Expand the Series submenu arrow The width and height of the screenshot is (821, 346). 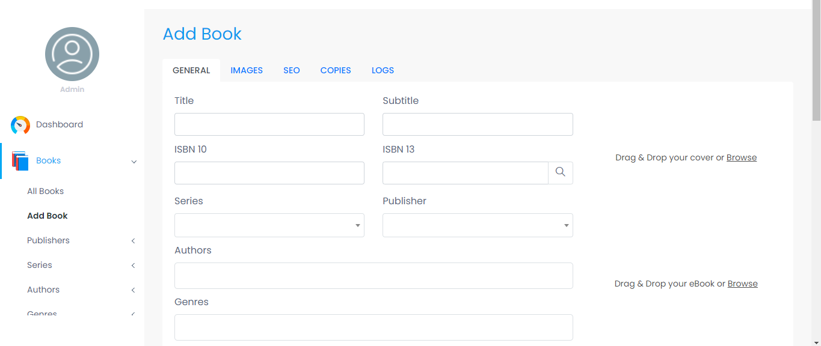point(133,266)
